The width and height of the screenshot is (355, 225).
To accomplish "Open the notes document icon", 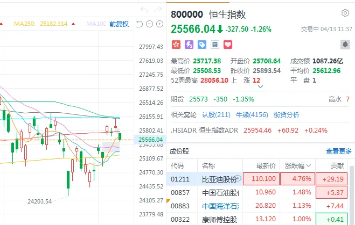I will coord(215,45).
